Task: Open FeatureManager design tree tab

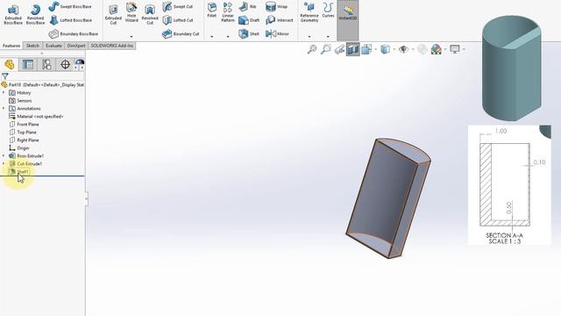Action: pos(10,64)
